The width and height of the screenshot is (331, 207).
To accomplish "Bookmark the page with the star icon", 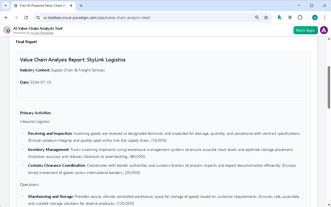I will pyautogui.click(x=266, y=17).
